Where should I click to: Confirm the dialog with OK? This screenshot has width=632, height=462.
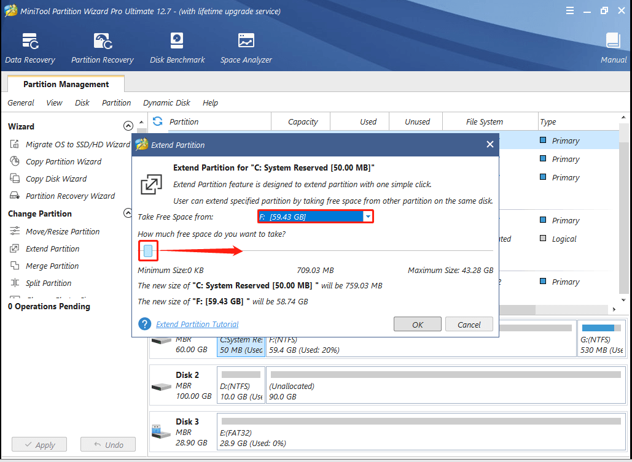pos(418,324)
